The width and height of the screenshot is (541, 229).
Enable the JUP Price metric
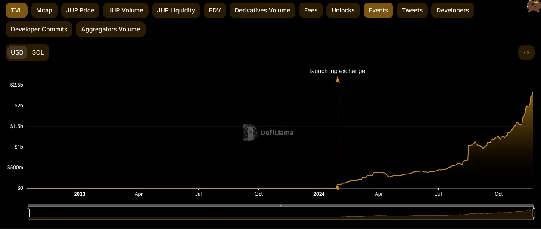[80, 10]
